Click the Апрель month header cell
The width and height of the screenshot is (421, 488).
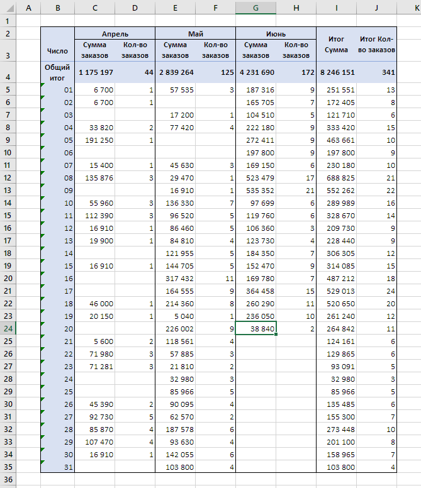(115, 33)
